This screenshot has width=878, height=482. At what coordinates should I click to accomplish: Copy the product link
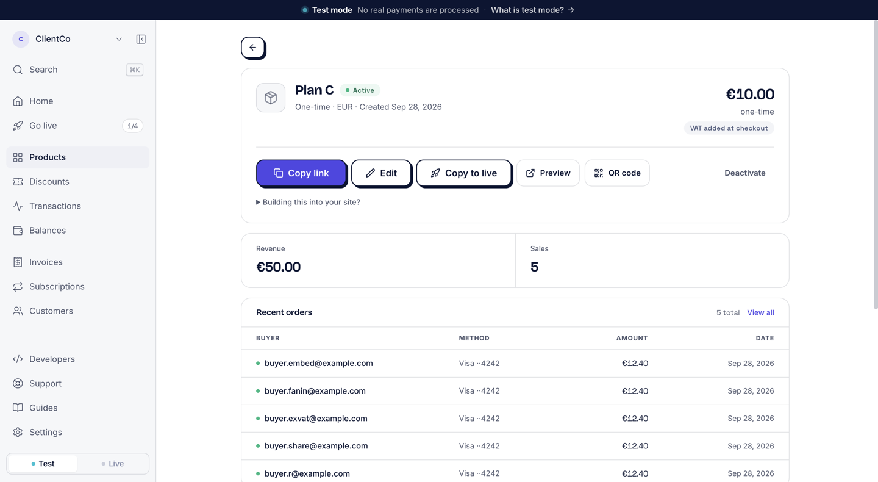click(x=301, y=173)
